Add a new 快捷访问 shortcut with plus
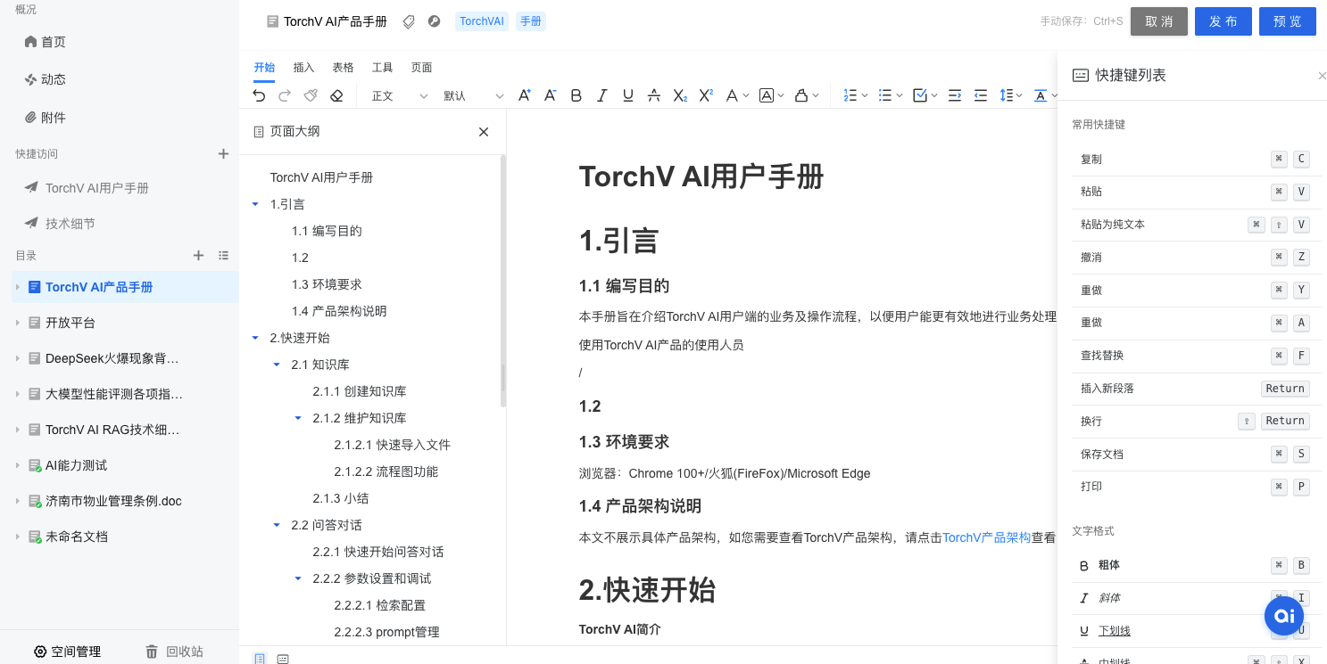1327x664 pixels. click(224, 154)
